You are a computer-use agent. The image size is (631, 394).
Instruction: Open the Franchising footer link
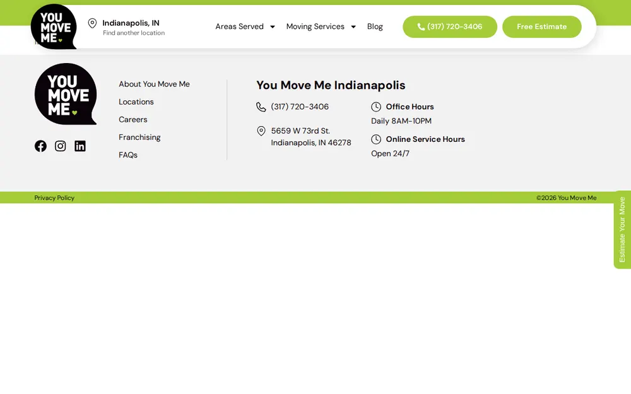[139, 137]
